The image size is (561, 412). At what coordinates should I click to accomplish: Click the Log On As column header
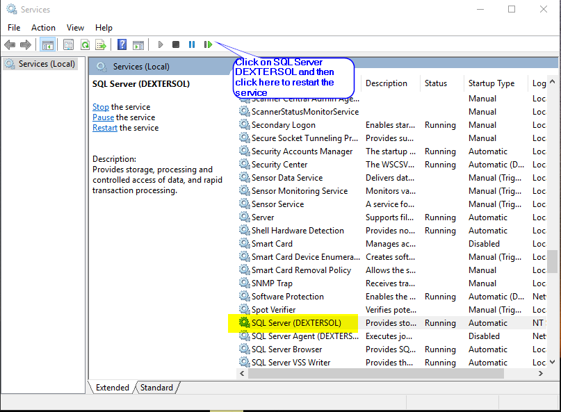pyautogui.click(x=539, y=83)
